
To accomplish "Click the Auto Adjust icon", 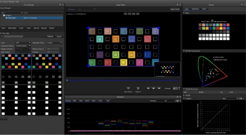I will [x=128, y=88].
